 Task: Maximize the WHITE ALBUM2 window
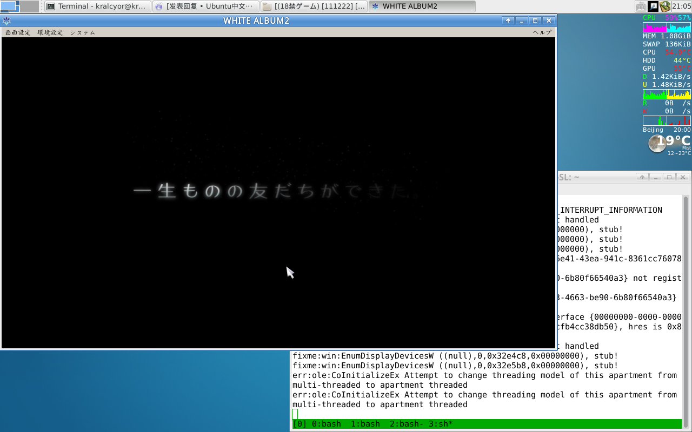coord(535,21)
